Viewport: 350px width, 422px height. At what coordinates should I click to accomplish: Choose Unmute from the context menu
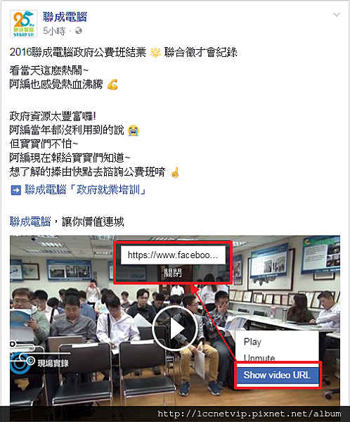point(259,358)
